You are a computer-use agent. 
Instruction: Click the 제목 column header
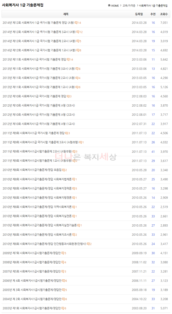coord(66,14)
